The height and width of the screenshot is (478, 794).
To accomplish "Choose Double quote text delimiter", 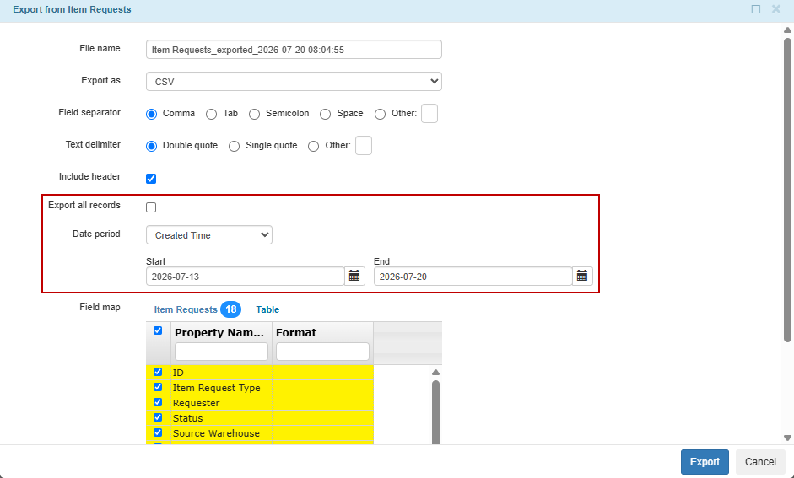I will coord(151,146).
